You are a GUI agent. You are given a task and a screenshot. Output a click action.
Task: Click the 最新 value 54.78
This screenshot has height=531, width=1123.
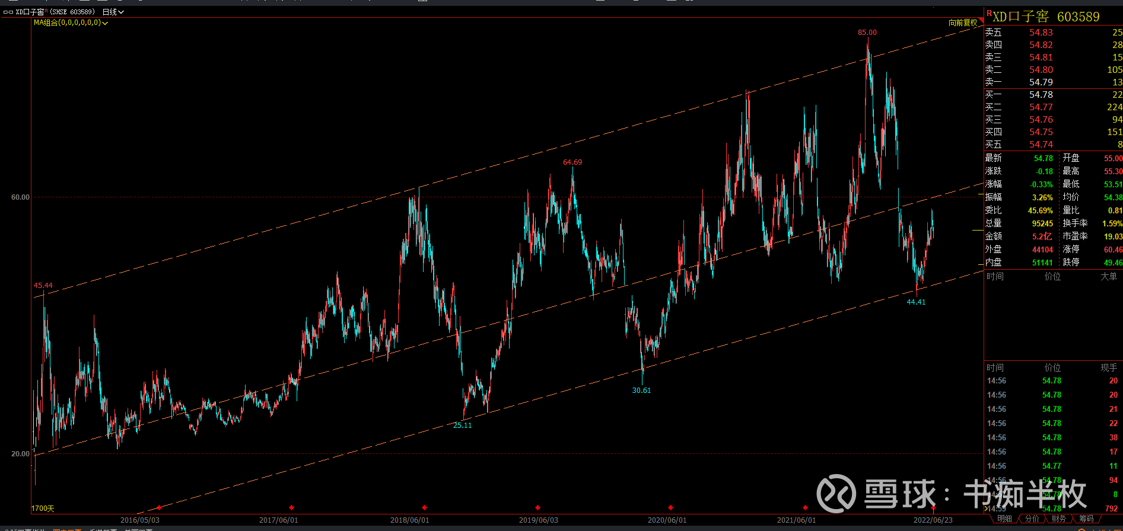tap(1044, 158)
